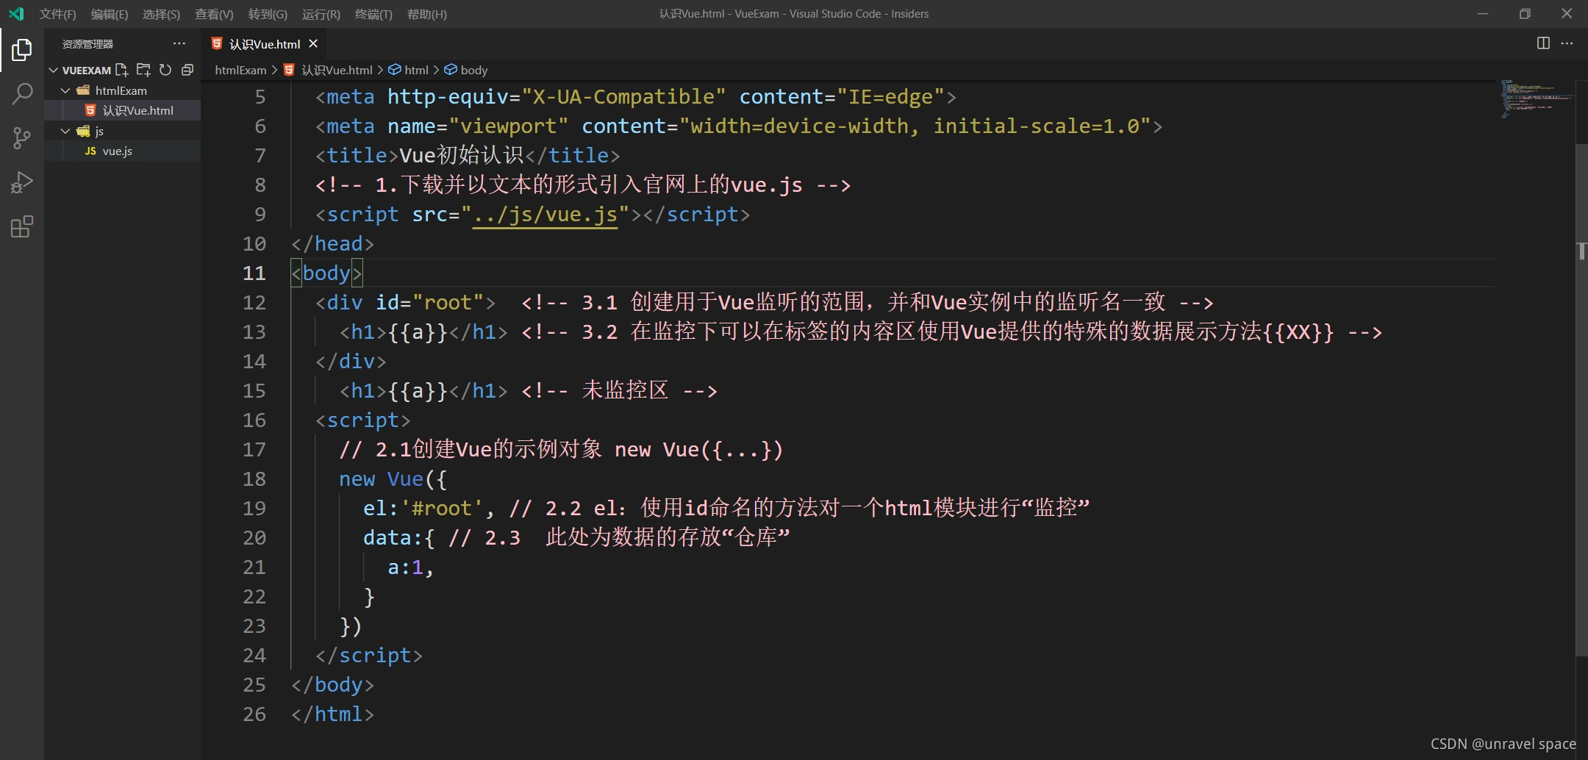This screenshot has width=1588, height=760.
Task: Click HTML file icon beside 认识Vue.html in explorer
Action: [x=90, y=110]
